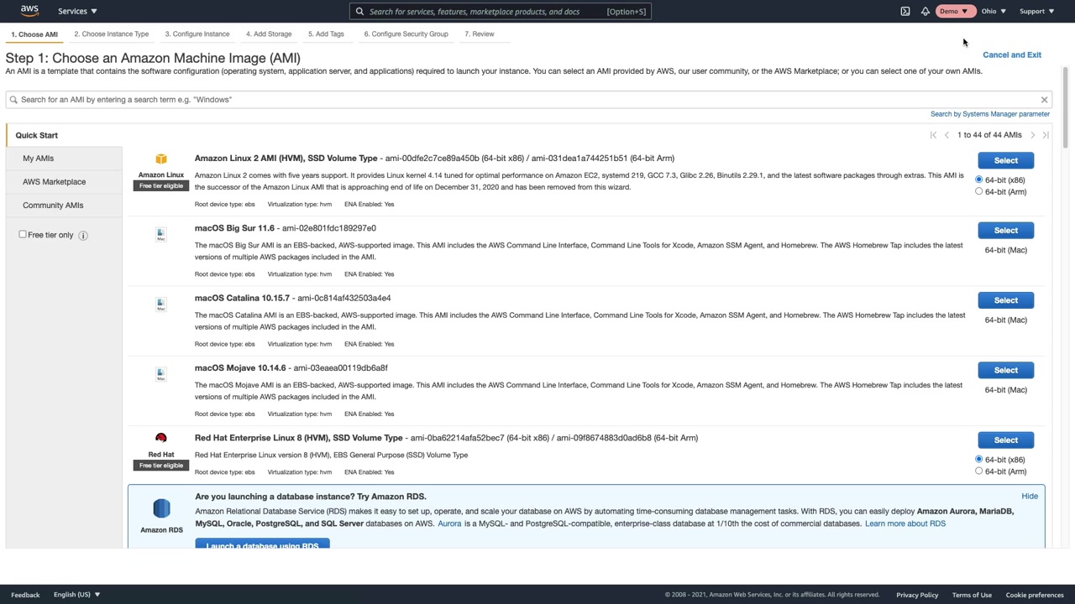Click the "Step 1: Choose an Amazon Machine Image (AMI)" heading
Viewport: 1075px width, 604px height.
click(x=153, y=58)
